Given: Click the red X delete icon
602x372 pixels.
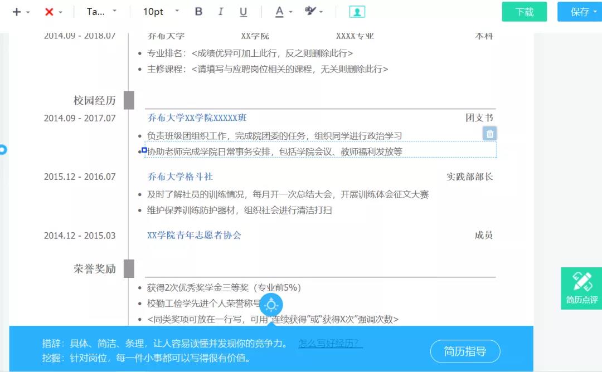Looking at the screenshot, I should click(49, 12).
